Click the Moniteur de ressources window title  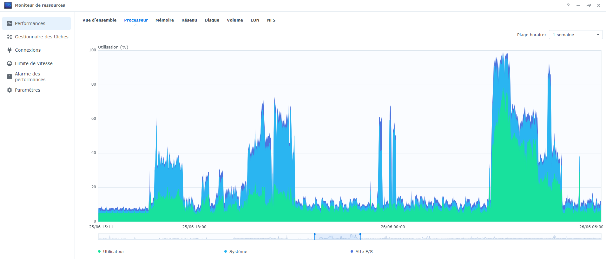pos(40,5)
